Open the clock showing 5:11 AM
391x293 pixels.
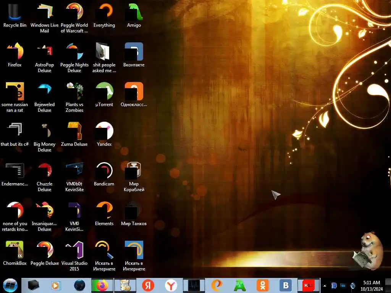(372, 286)
